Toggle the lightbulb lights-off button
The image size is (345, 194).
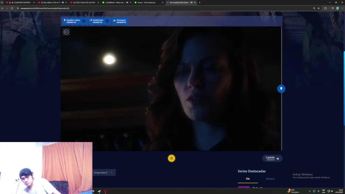281,89
